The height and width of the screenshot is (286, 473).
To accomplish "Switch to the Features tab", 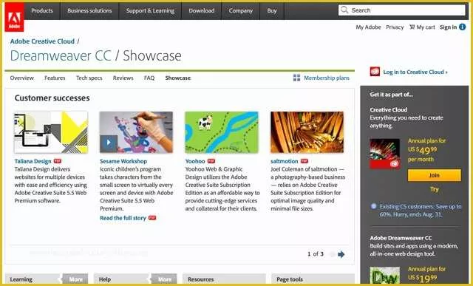I will tap(55, 78).
